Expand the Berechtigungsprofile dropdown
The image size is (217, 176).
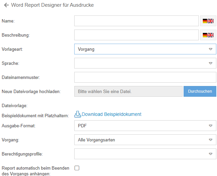click(210, 154)
